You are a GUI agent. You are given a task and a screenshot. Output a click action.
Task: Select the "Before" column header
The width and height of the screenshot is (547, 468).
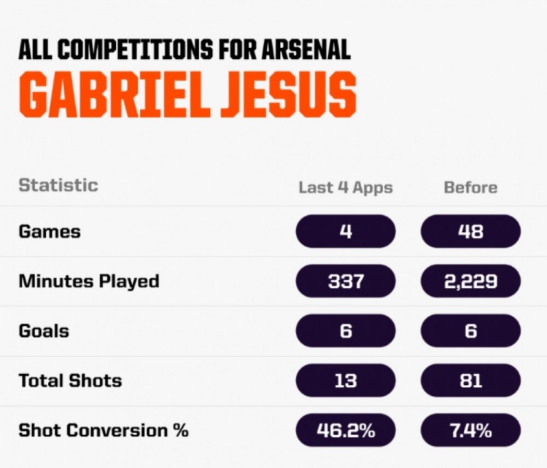coord(470,187)
